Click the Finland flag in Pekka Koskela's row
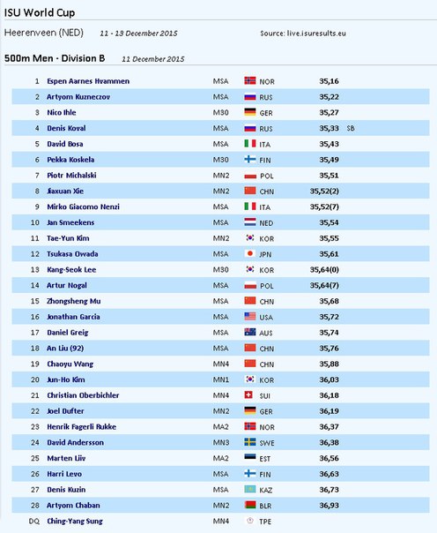This screenshot has width=437, height=533. 250,159
